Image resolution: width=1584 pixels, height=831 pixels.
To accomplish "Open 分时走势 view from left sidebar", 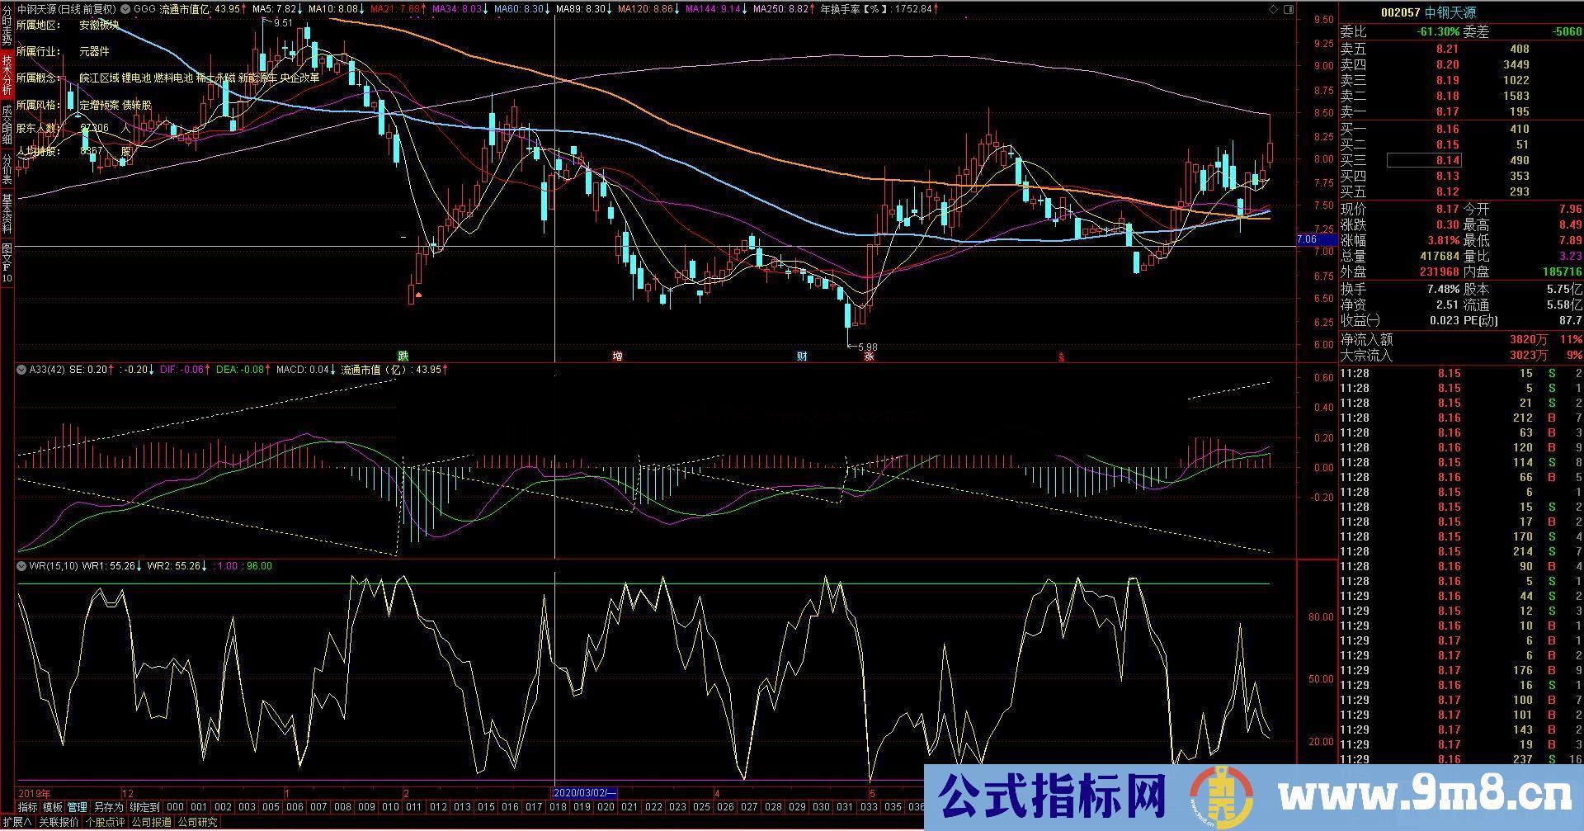I will [7, 25].
